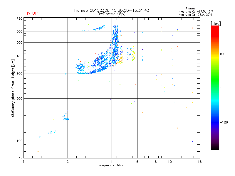Select the 'mean, sd,X: 98.9, 27.4' line

click(x=195, y=15)
